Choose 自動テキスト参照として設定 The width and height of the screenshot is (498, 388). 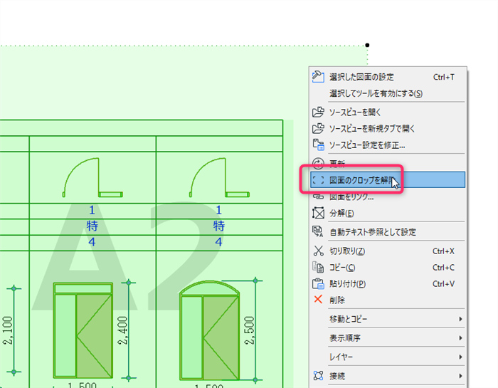click(x=388, y=232)
